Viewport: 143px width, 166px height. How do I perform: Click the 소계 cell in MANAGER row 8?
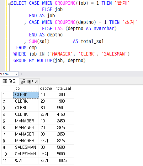click(x=47, y=141)
